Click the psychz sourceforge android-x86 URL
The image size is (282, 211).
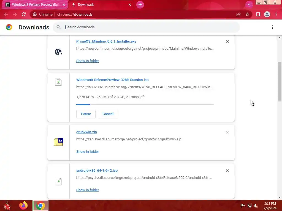click(144, 178)
